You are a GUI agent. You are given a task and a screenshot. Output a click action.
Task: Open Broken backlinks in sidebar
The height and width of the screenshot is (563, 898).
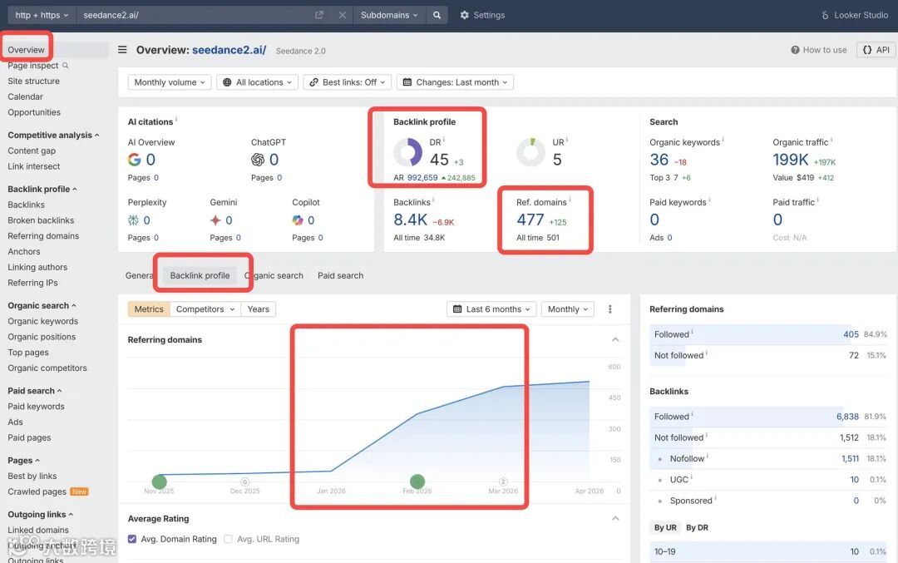(x=41, y=220)
